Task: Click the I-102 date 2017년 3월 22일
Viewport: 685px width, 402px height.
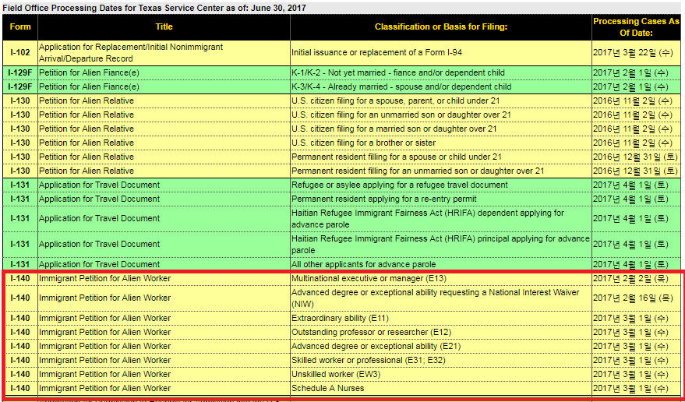Action: (633, 52)
